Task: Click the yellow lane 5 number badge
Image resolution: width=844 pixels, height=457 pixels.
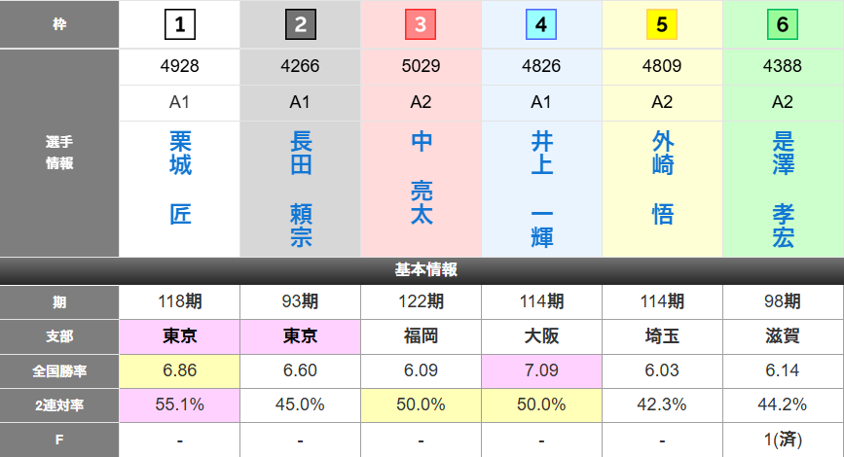Action: tap(662, 24)
